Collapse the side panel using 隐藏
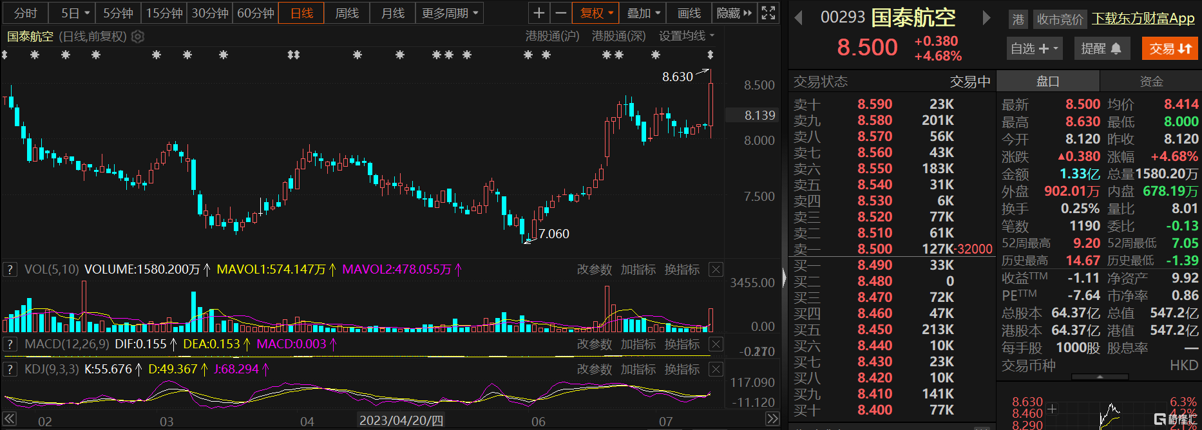The height and width of the screenshot is (430, 1202). pyautogui.click(x=734, y=13)
